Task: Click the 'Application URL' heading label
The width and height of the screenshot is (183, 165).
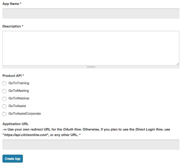Action: 16,124
